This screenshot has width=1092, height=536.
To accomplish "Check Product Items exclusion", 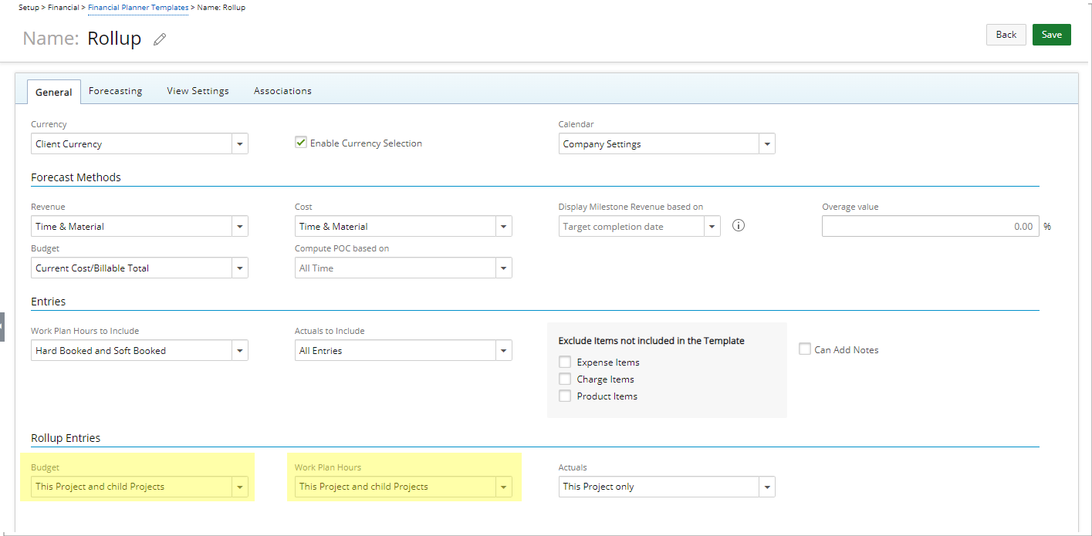I will click(x=565, y=396).
